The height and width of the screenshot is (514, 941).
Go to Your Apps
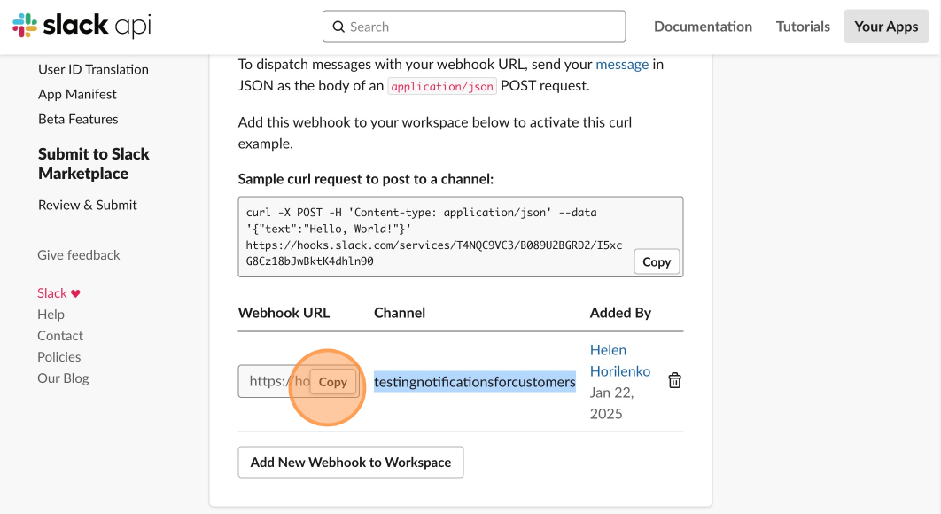[x=886, y=27]
